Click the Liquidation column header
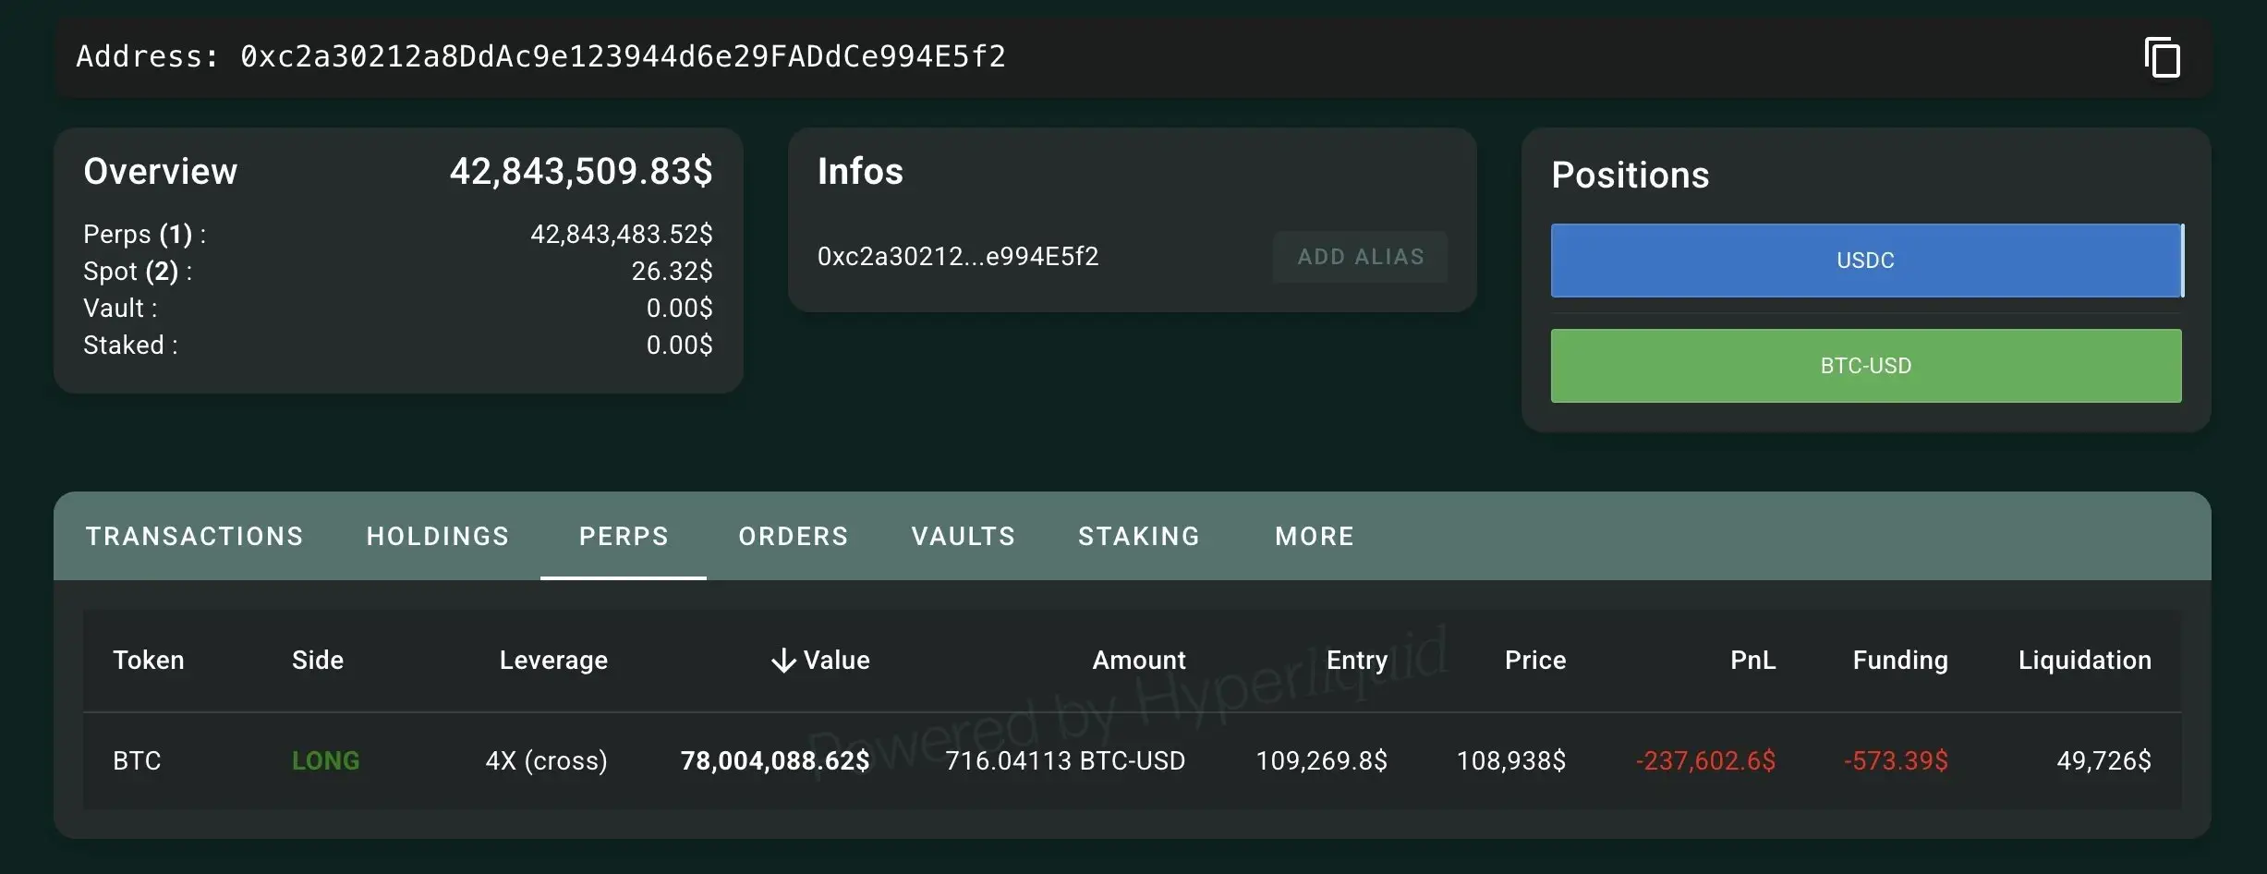This screenshot has height=874, width=2267. (x=2082, y=660)
